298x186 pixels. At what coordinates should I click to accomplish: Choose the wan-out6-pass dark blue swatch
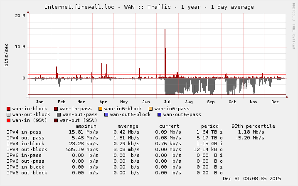coord(160,114)
